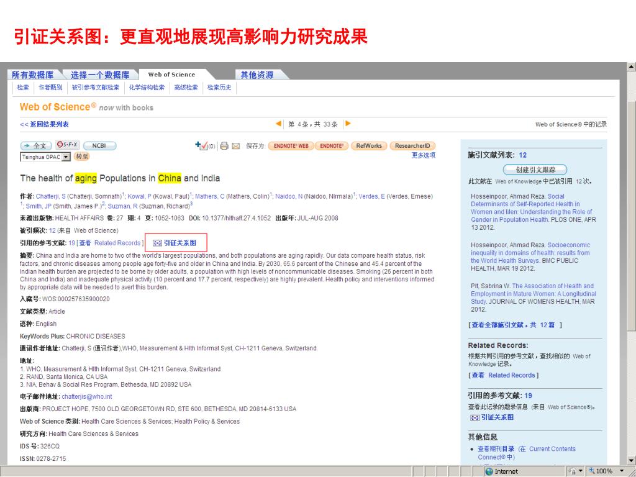Save to ResearcherID

coord(412,146)
